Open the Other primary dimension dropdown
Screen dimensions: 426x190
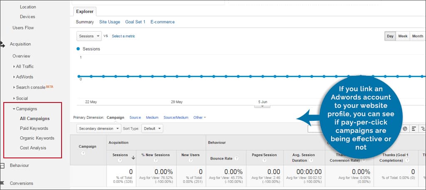200,117
